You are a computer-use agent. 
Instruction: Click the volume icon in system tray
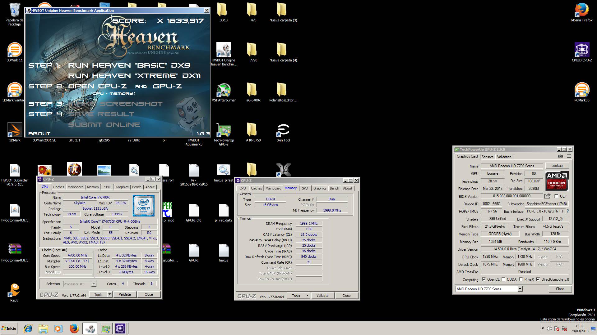tap(549, 328)
